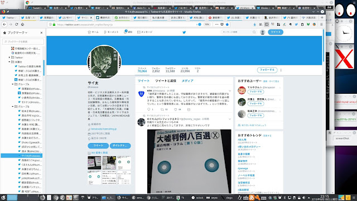
Task: View the いいね 23,994 likes
Action: click(185, 70)
